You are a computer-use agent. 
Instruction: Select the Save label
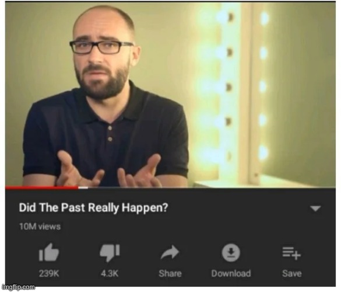pos(292,273)
